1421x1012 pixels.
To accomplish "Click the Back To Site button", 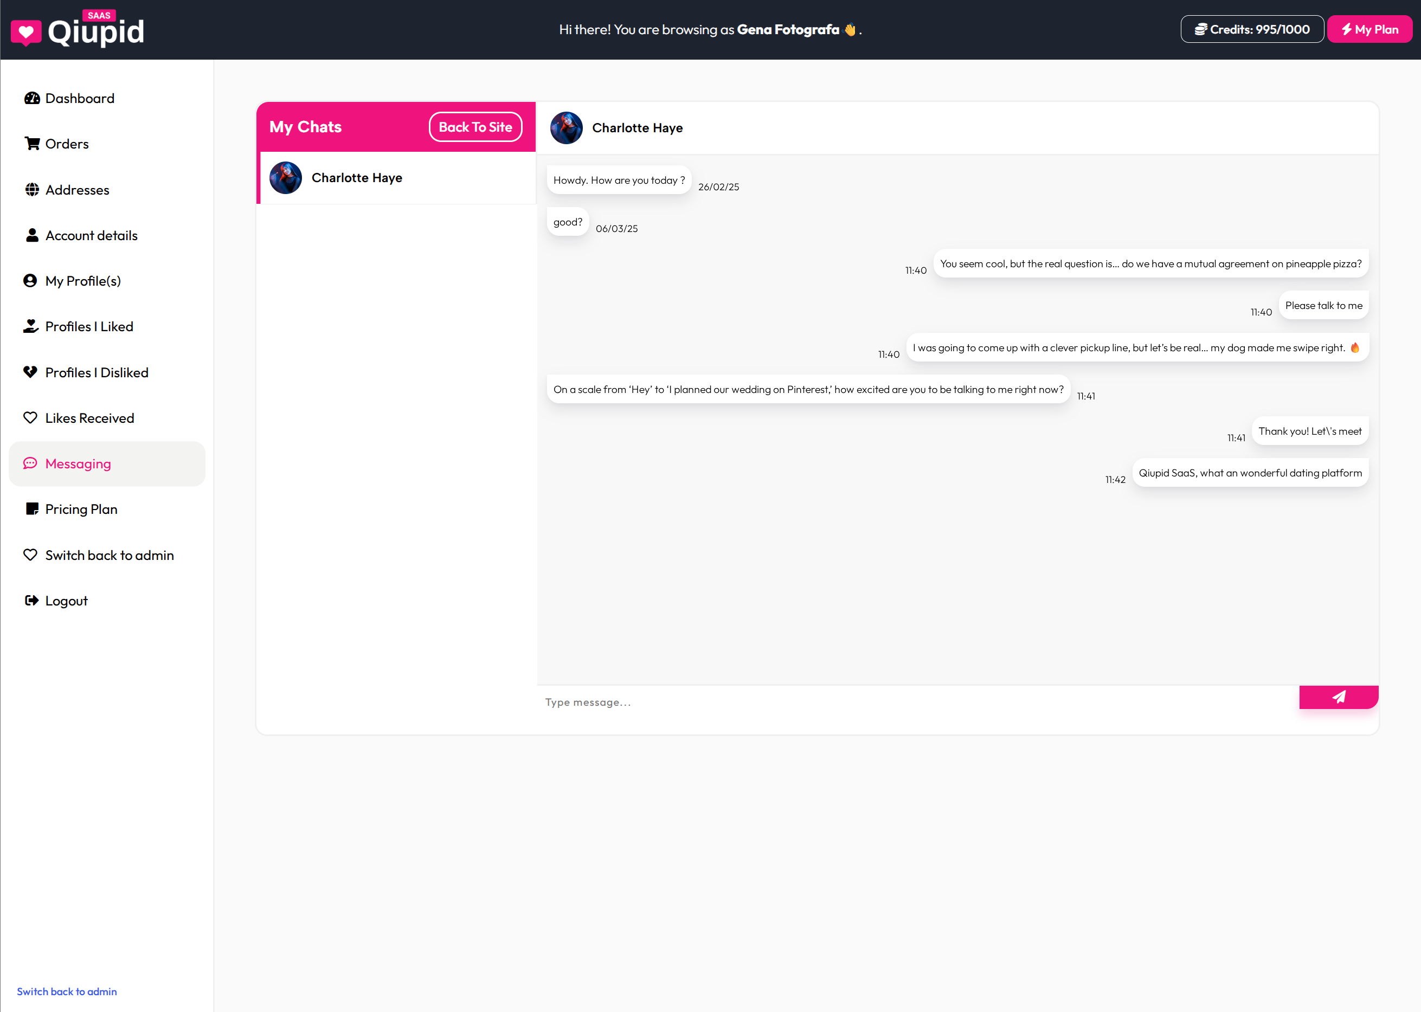I will 475,127.
